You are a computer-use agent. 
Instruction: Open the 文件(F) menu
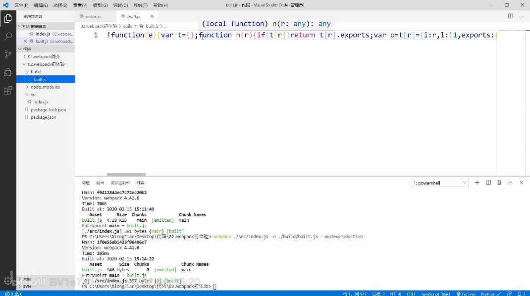[x=21, y=5]
